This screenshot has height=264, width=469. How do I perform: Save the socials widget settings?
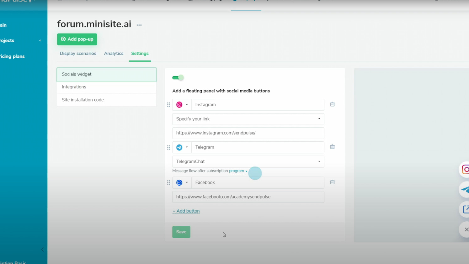pos(181,232)
